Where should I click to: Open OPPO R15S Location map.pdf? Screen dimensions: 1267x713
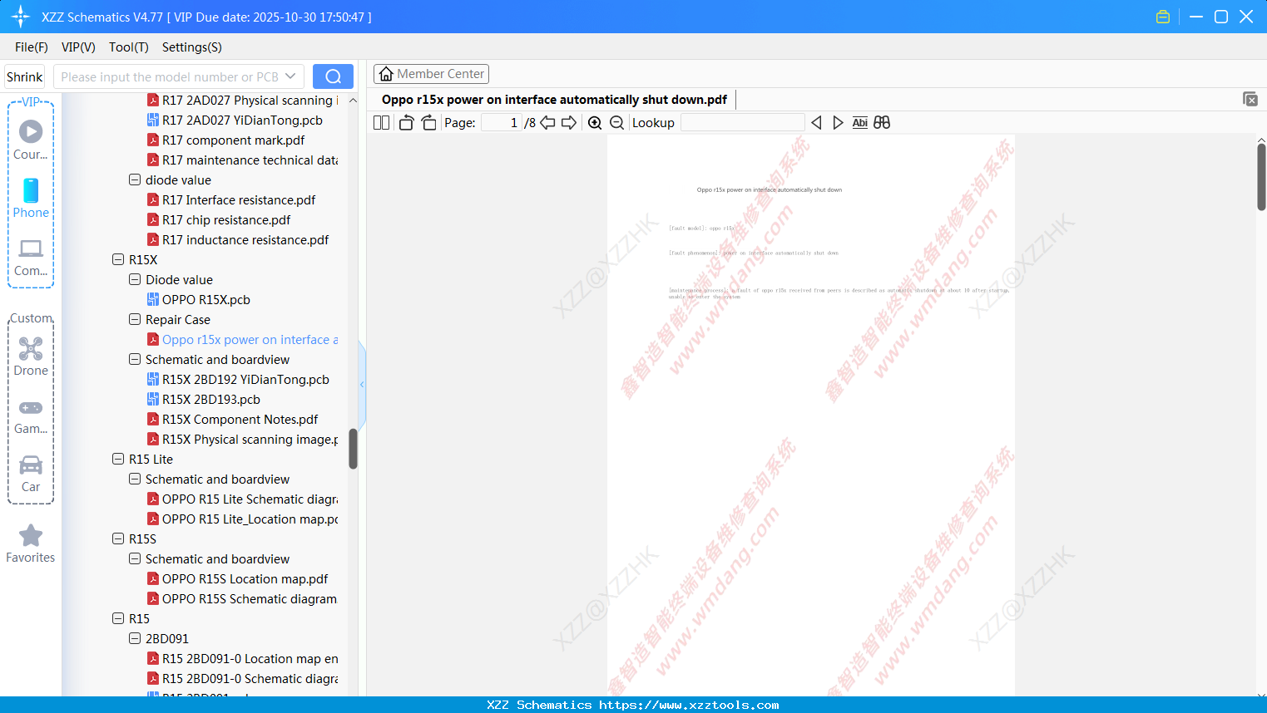[x=245, y=578]
